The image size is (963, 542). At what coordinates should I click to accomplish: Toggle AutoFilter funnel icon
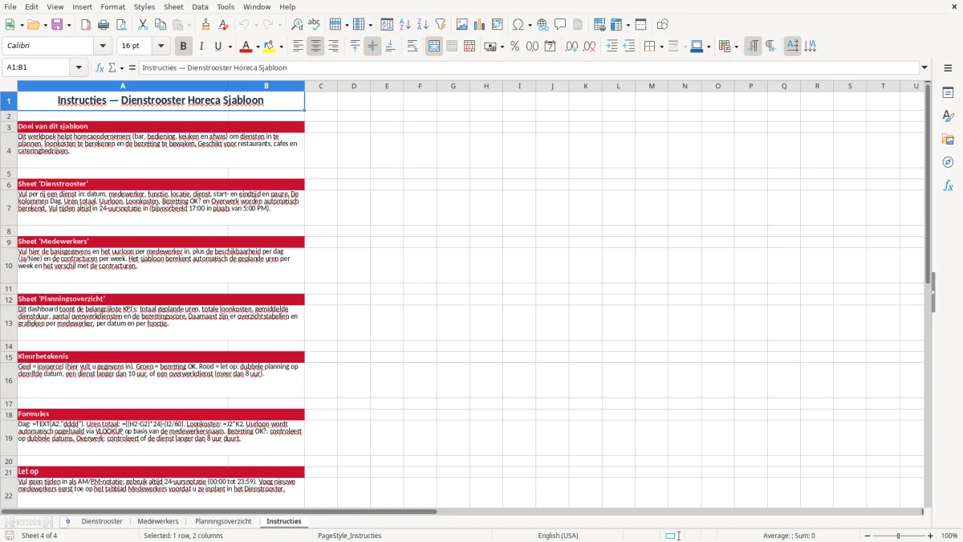tap(440, 25)
